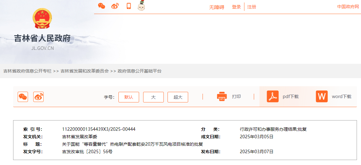
Task: Open the WeChat icon in top header
Action: 102,6
